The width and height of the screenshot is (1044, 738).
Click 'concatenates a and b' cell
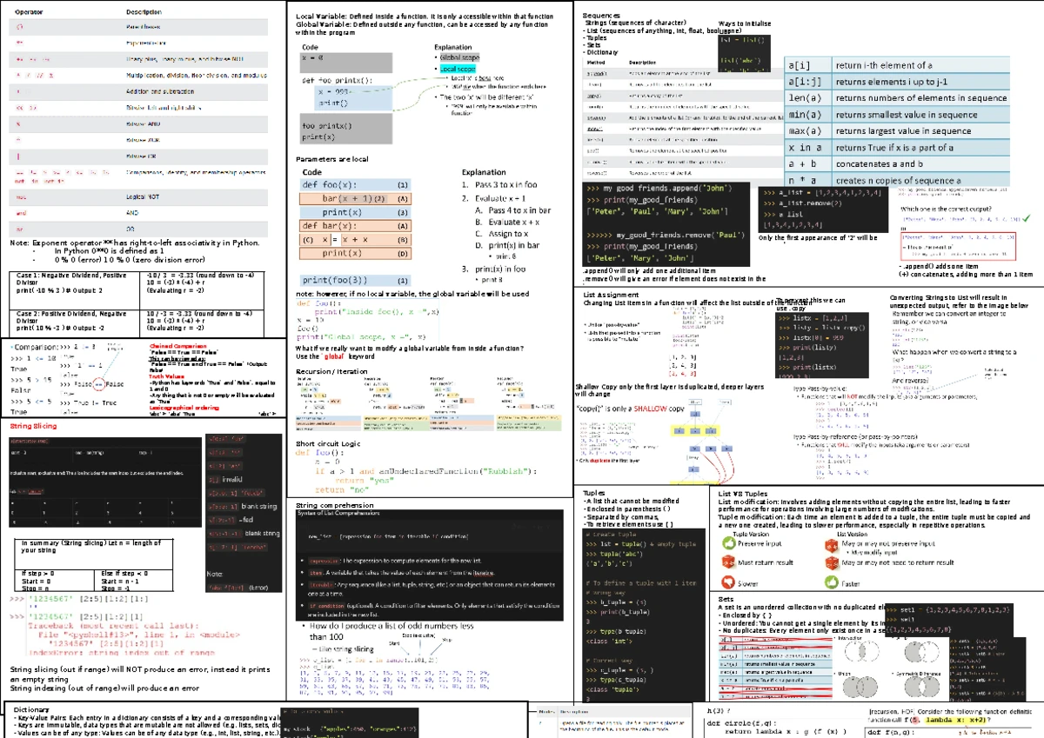pyautogui.click(x=920, y=163)
